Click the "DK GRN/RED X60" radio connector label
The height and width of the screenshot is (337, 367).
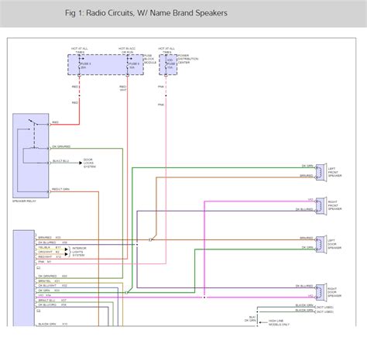pyautogui.click(x=53, y=276)
